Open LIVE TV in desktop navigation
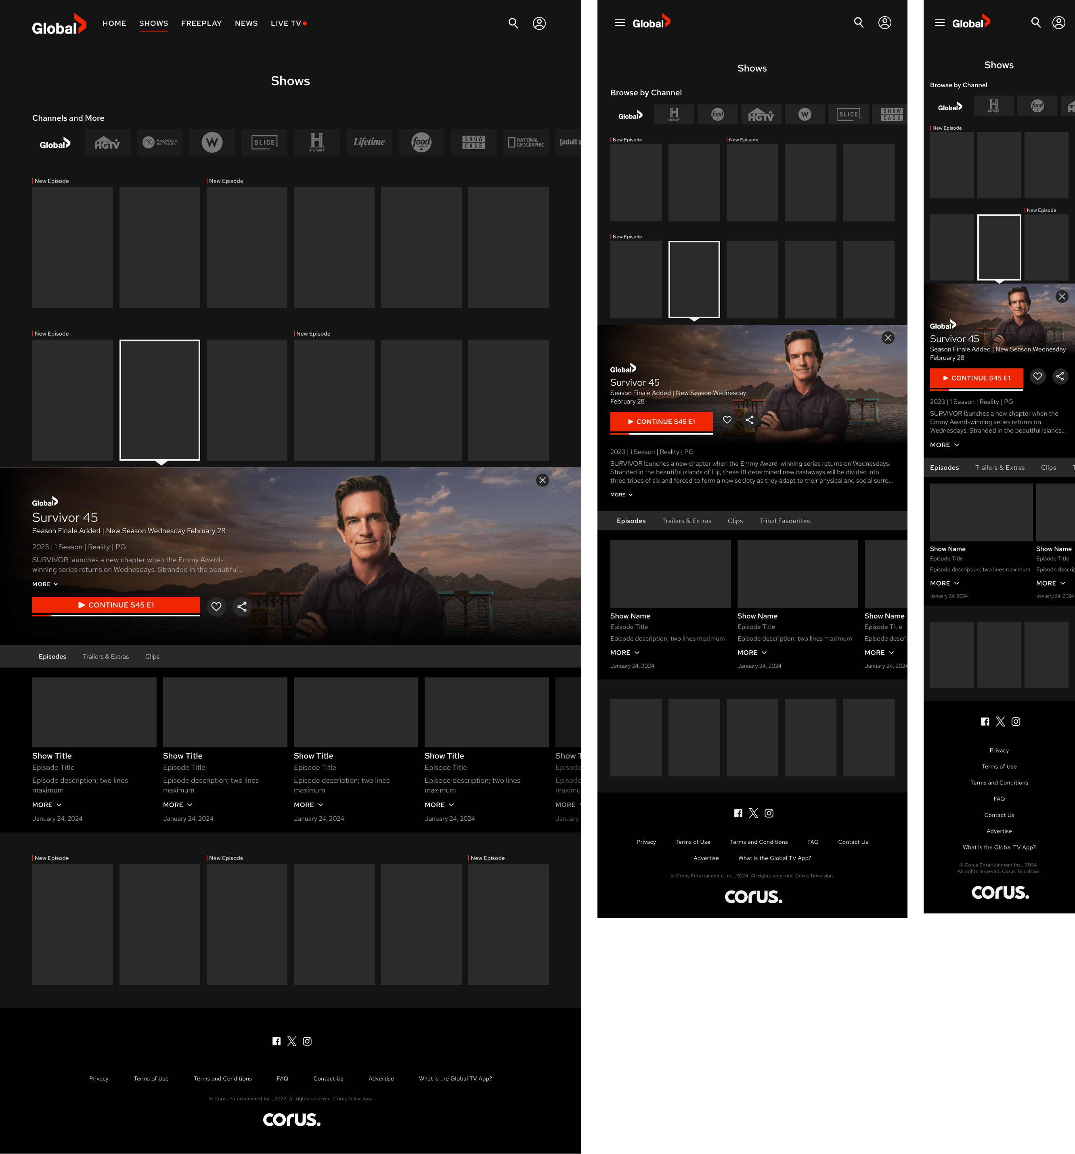 coord(288,23)
